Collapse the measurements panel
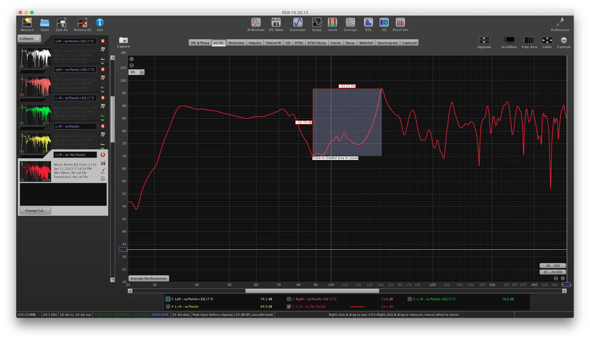The image size is (590, 341). [29, 39]
